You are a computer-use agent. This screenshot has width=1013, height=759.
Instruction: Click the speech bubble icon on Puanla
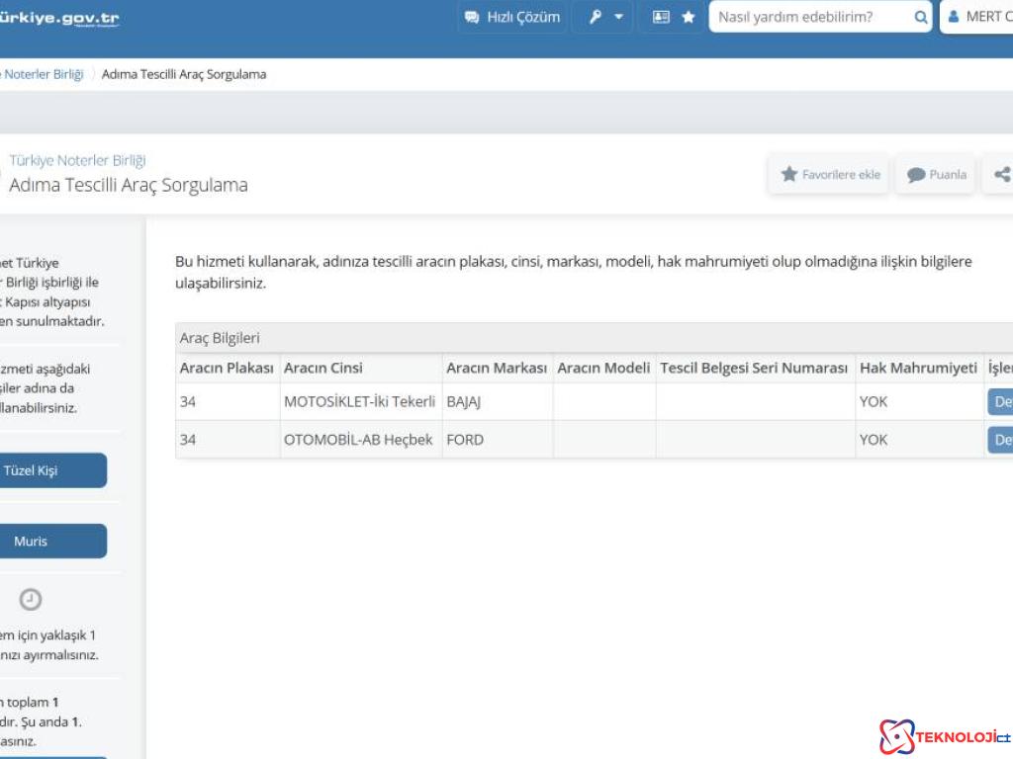(915, 174)
